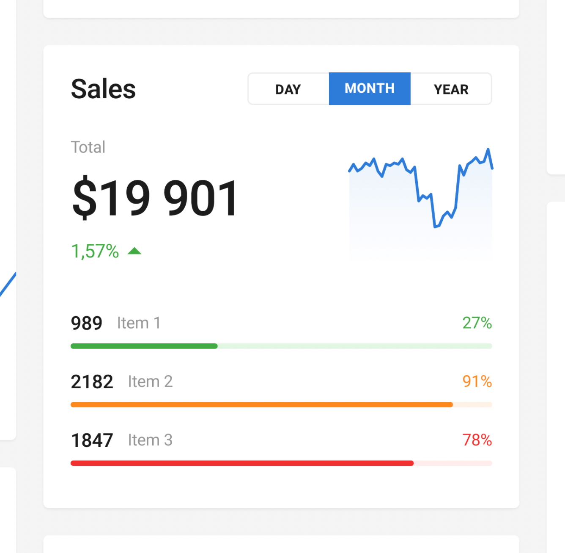Click the 78% percentage value
The image size is (565, 553).
click(x=477, y=440)
